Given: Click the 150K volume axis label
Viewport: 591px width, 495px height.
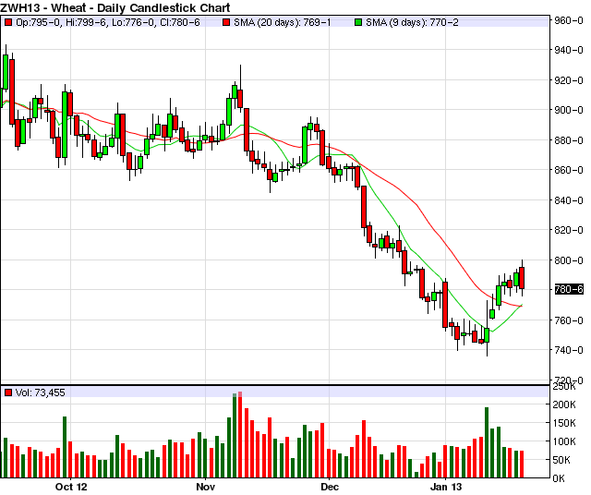Looking at the screenshot, I should click(x=564, y=423).
